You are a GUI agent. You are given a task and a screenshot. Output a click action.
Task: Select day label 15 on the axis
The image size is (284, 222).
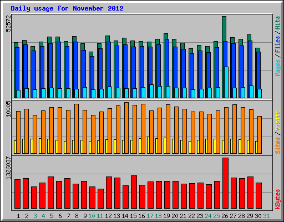(133, 216)
